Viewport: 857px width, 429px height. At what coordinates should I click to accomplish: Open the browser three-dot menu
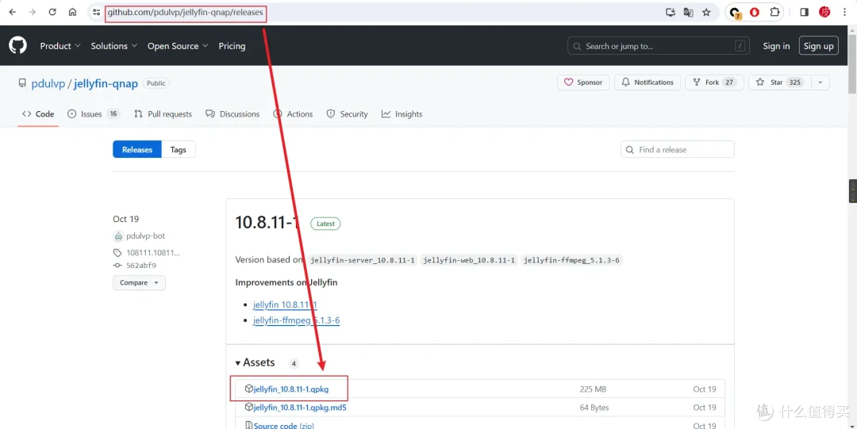tap(844, 12)
